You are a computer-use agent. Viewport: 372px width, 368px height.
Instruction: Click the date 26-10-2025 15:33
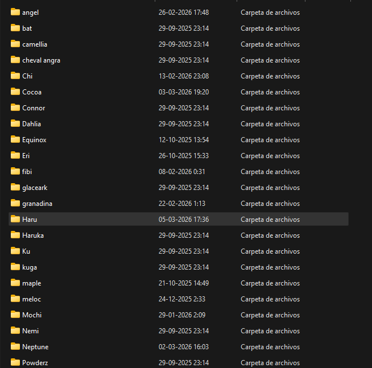click(184, 156)
